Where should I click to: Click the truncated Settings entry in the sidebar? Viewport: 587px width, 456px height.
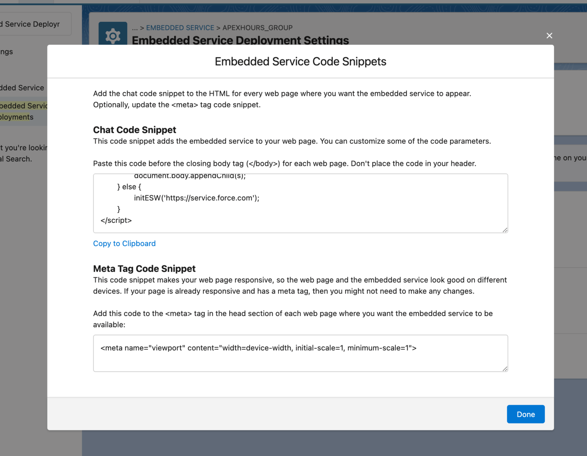coord(6,52)
